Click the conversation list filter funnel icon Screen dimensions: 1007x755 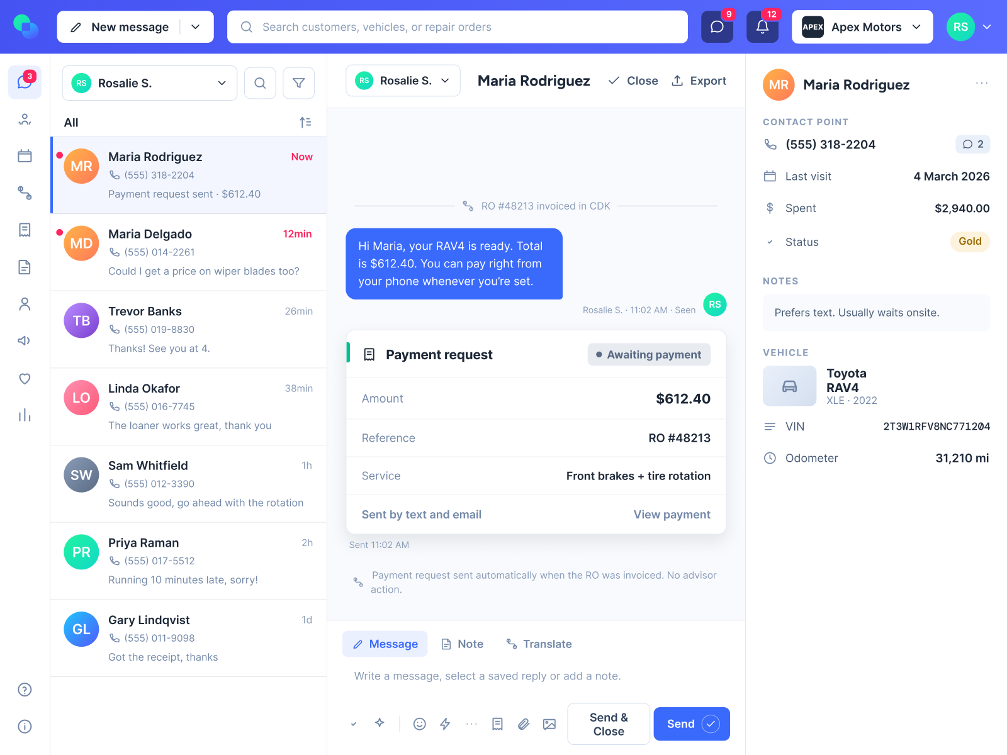coord(299,83)
